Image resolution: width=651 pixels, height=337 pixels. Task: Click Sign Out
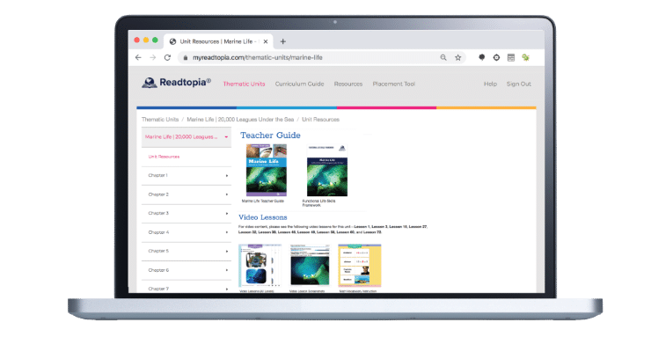click(518, 84)
